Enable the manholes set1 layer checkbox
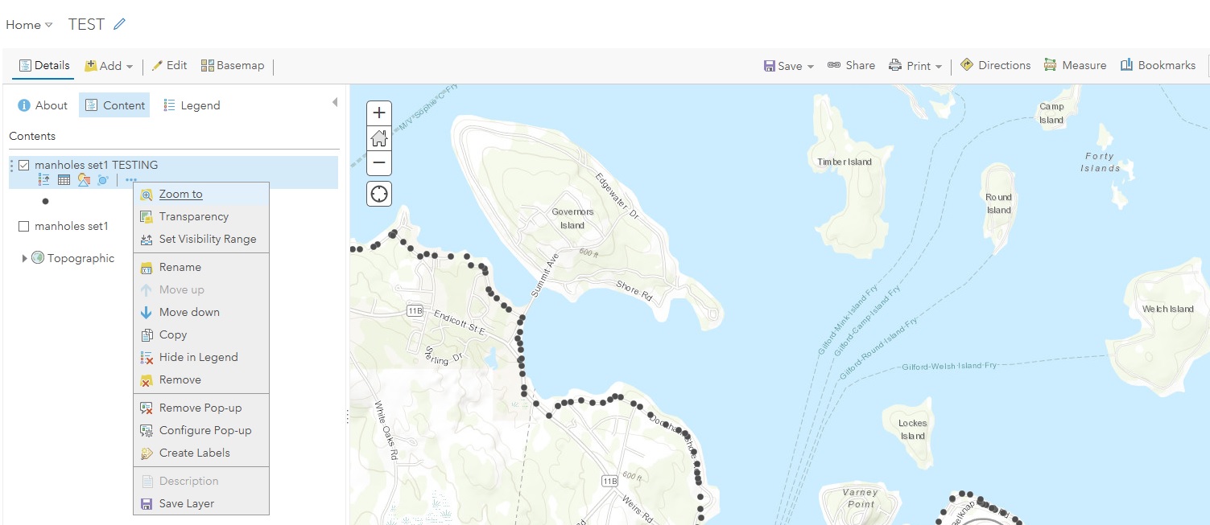The image size is (1210, 525). click(24, 227)
